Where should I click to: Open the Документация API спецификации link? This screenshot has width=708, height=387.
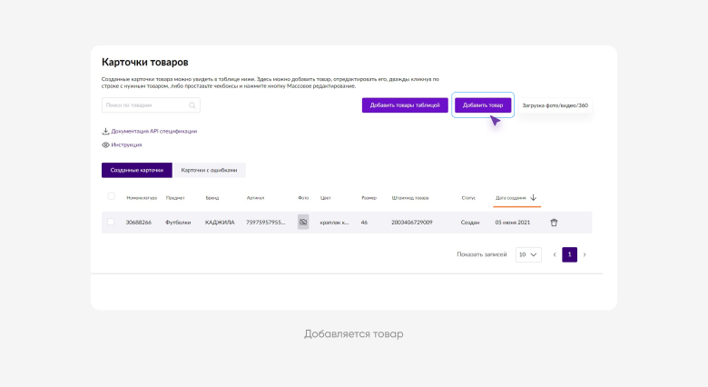pyautogui.click(x=154, y=131)
